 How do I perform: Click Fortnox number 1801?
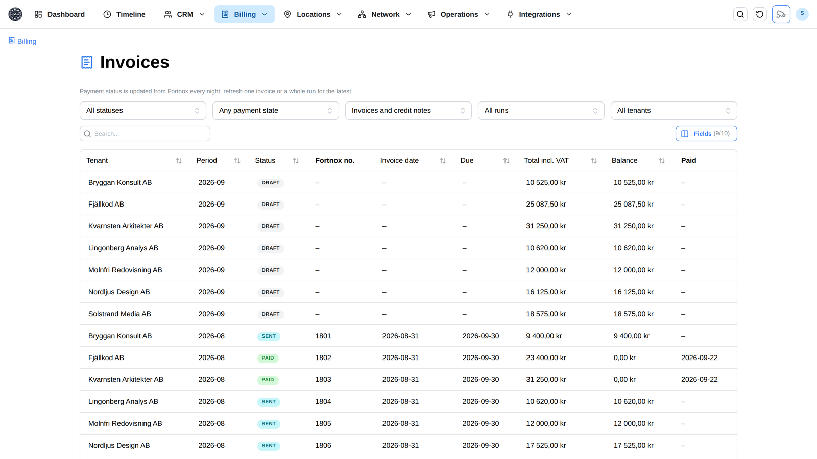pyautogui.click(x=323, y=336)
